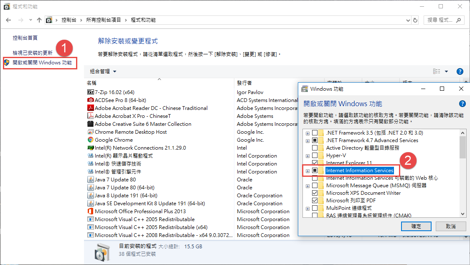Open the 組合管理 dropdown menu
This screenshot has width=470, height=265.
[x=103, y=71]
